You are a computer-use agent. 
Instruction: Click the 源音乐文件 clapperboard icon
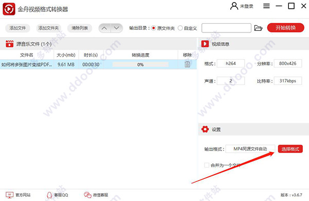(x=9, y=44)
